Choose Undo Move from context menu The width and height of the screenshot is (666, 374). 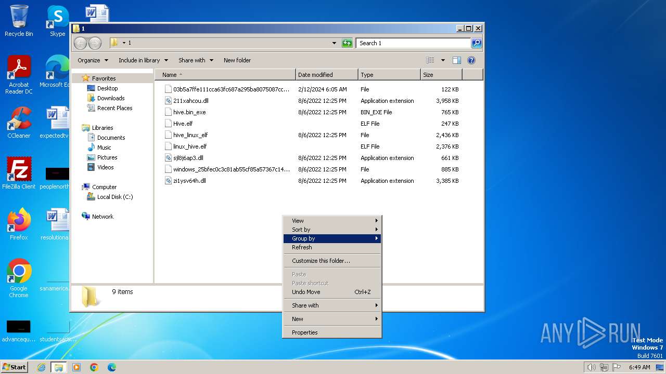pos(332,292)
